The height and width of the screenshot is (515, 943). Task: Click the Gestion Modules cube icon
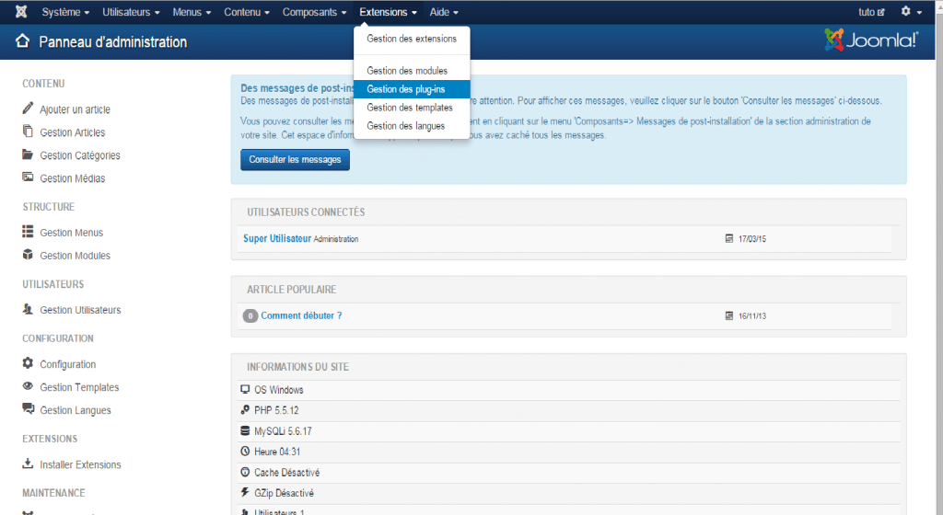pos(28,255)
